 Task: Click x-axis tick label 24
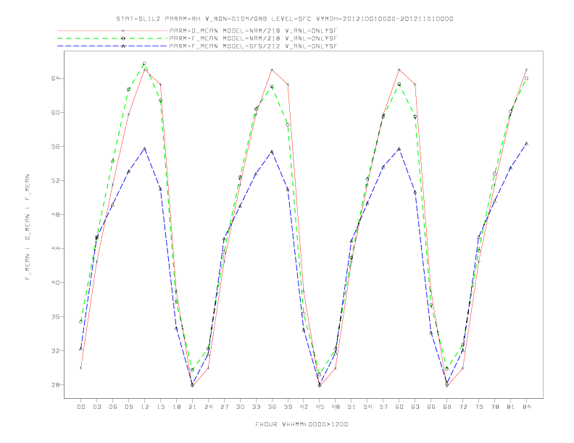pos(208,407)
